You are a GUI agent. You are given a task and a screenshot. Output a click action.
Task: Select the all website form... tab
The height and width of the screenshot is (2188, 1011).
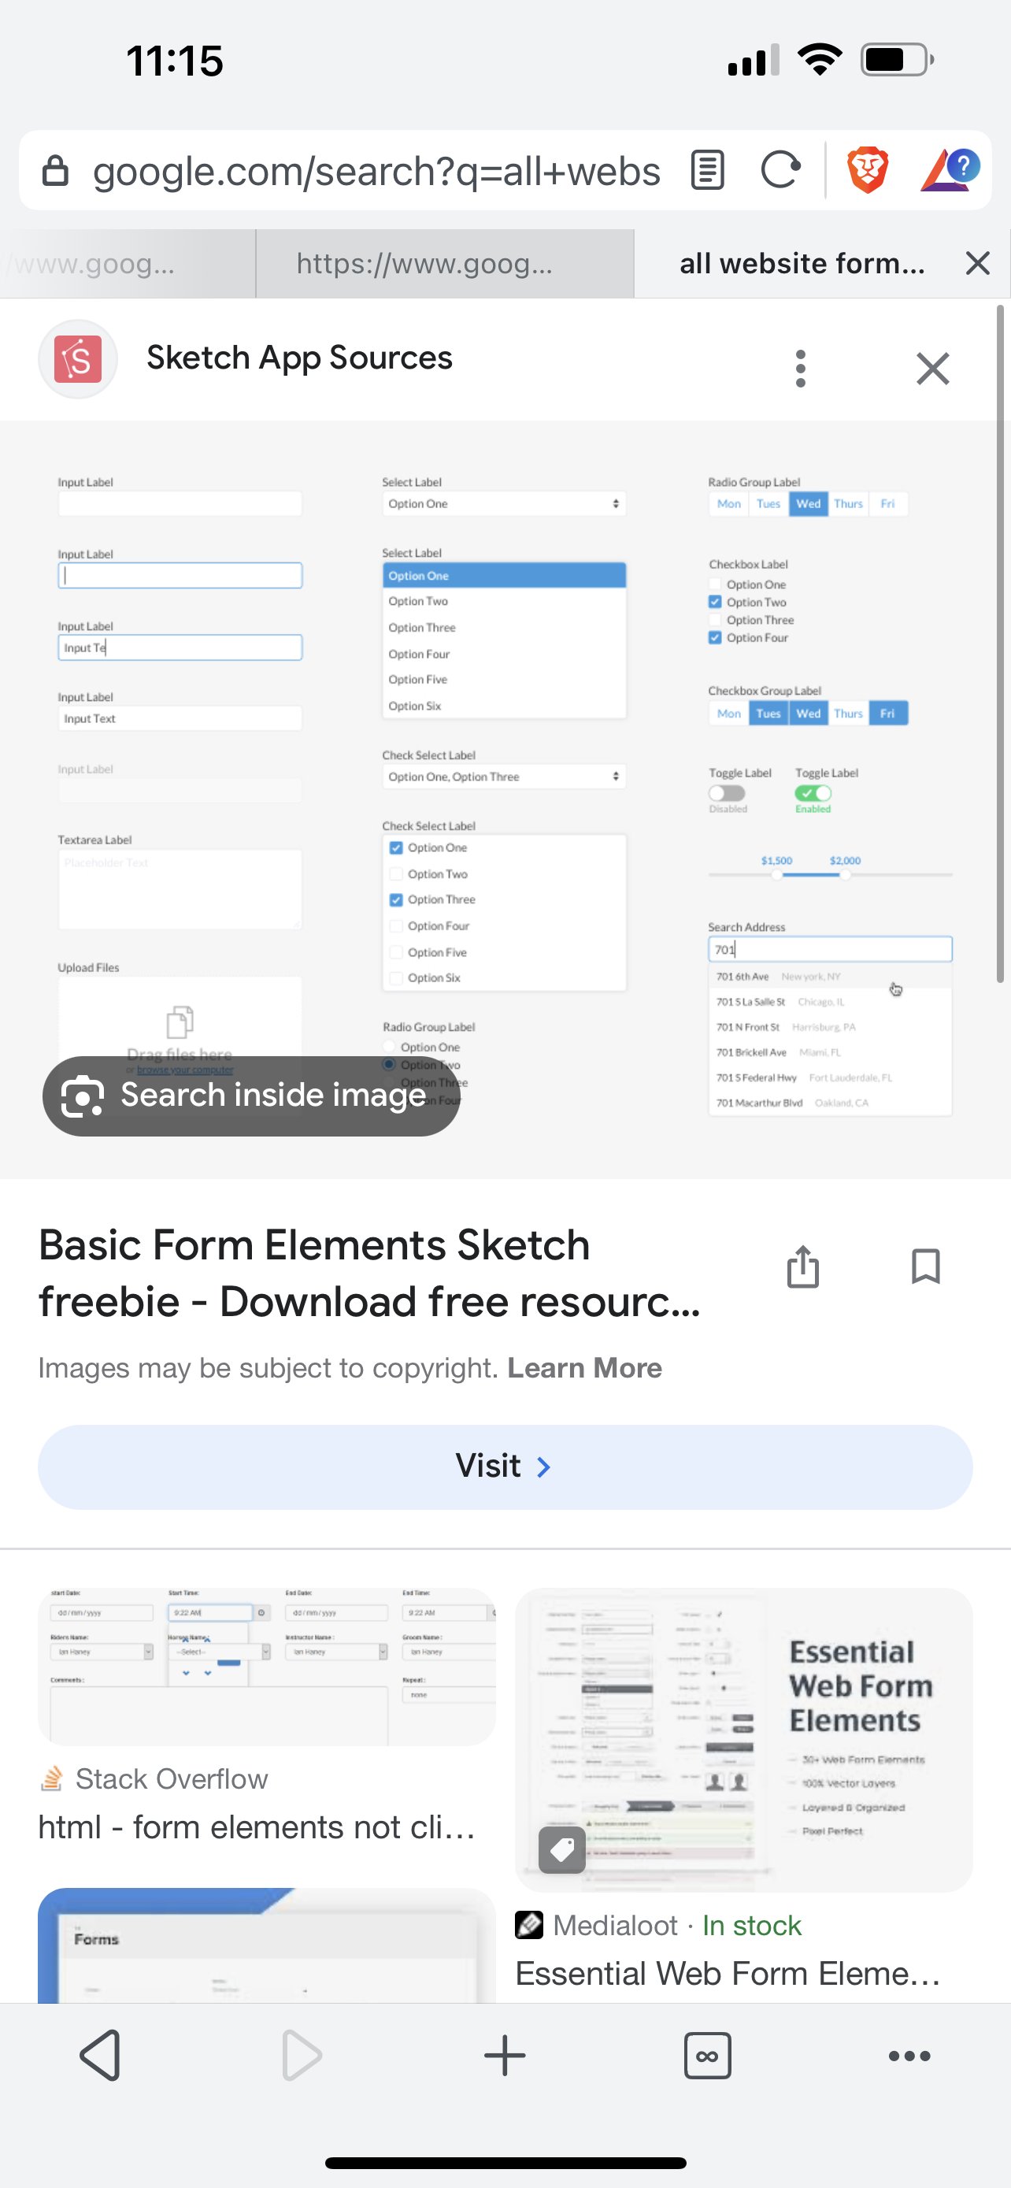click(802, 264)
